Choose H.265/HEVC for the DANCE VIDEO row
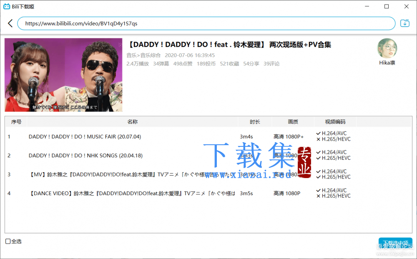 334,196
